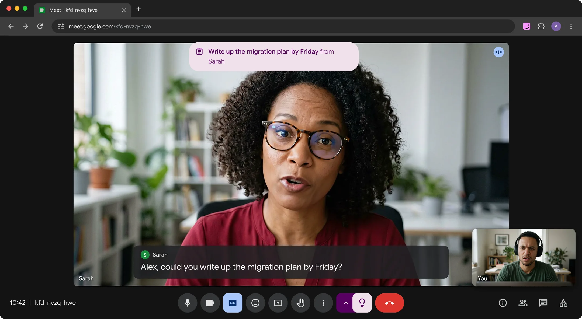Screen dimensions: 582x319
Task: Turn off the camera
Action: tap(210, 303)
